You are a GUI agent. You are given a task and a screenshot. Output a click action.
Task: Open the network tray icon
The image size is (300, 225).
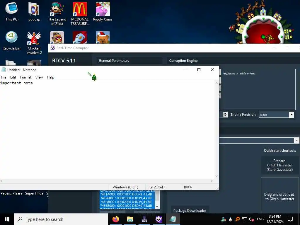click(245, 219)
